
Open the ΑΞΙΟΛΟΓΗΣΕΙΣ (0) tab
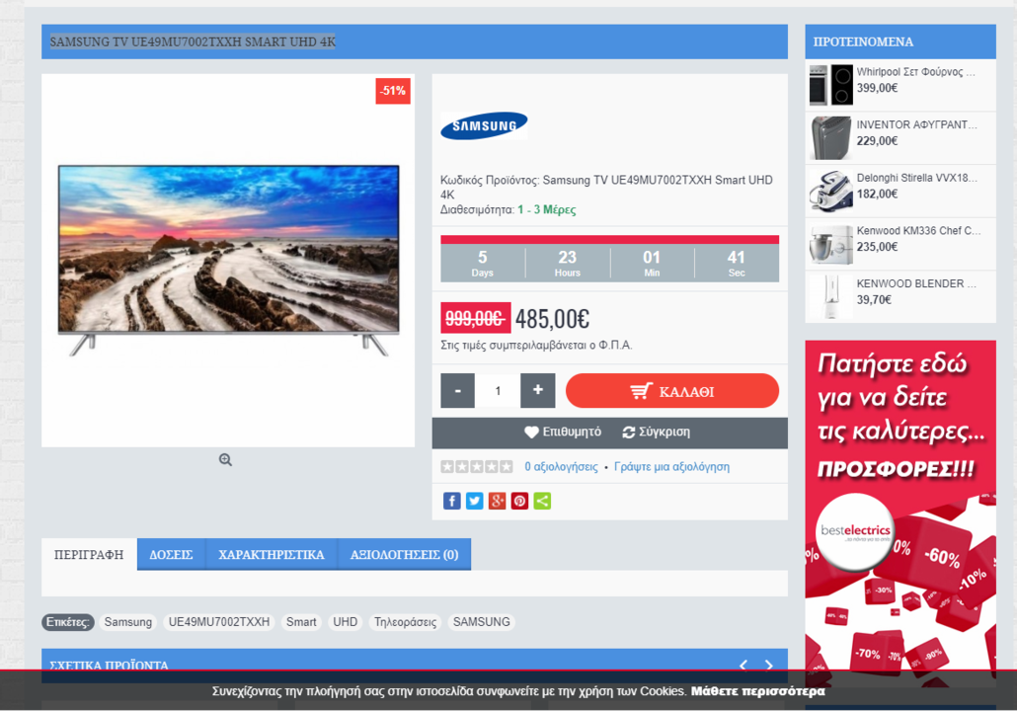[405, 555]
